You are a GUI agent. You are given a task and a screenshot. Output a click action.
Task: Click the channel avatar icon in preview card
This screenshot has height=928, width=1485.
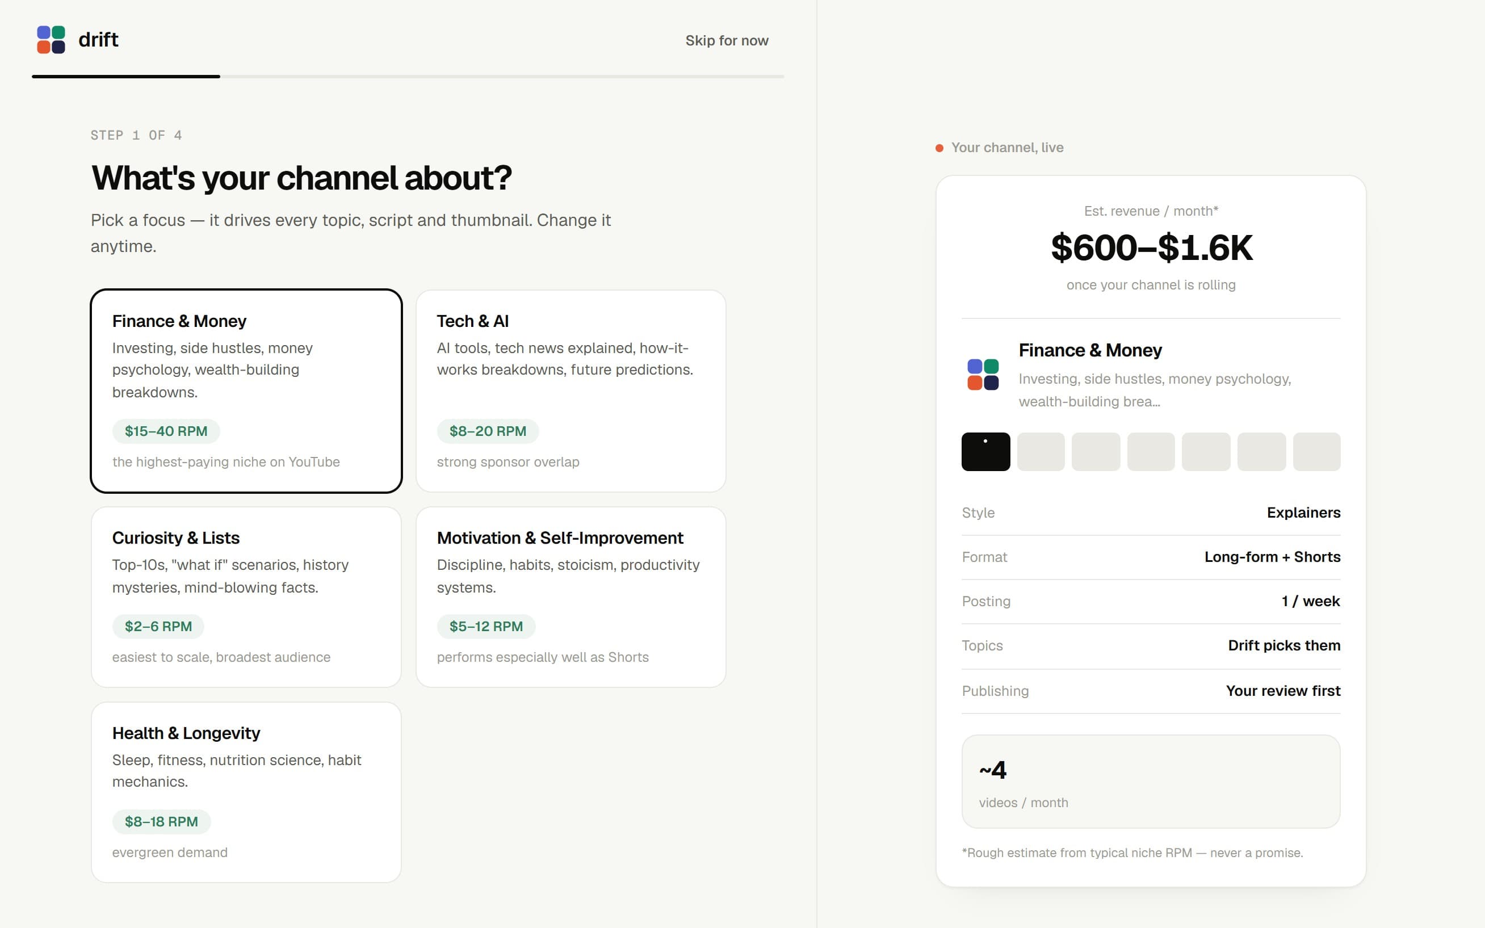click(983, 375)
